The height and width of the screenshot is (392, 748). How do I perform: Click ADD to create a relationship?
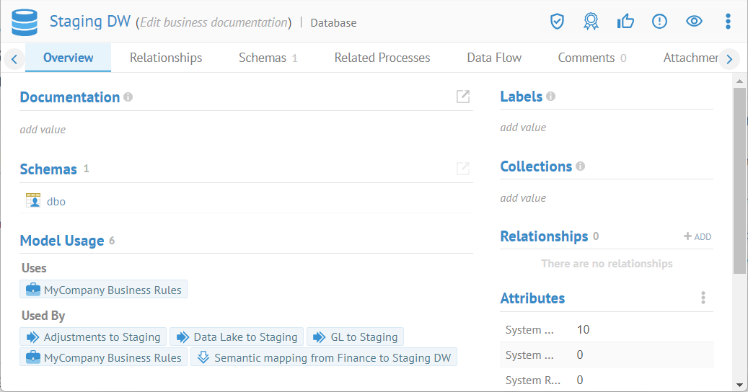coord(698,236)
